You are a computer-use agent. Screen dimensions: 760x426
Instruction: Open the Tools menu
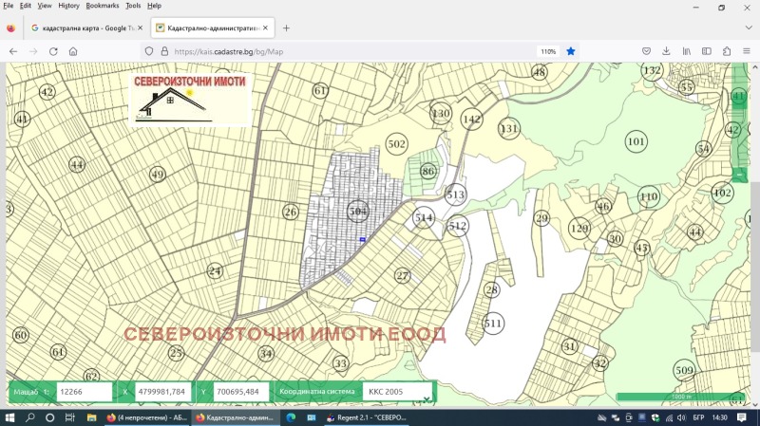click(133, 6)
